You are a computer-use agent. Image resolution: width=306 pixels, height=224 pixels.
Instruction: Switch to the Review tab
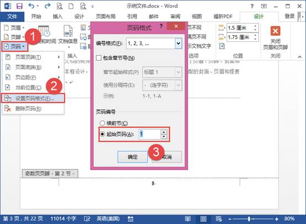[175, 17]
